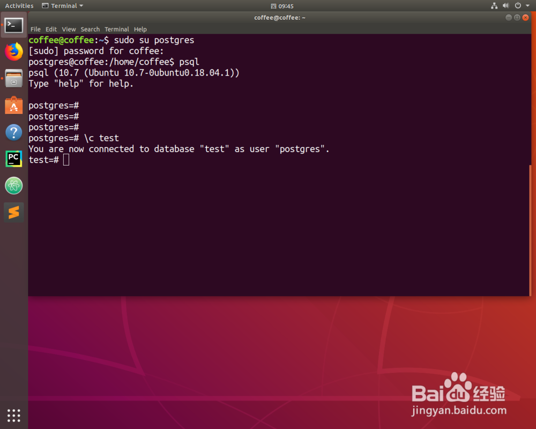Expand the system menu arrow
This screenshot has height=429, width=536.
(x=527, y=5)
